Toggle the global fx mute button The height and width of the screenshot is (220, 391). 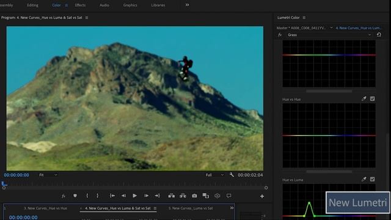(64, 196)
